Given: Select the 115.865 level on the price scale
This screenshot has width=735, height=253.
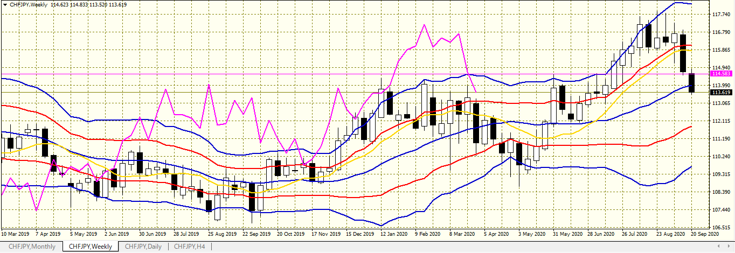Looking at the screenshot, I should (x=721, y=50).
